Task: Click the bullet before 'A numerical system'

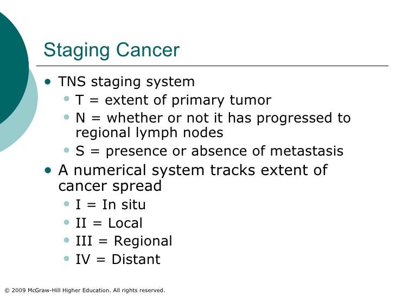Action: point(49,170)
